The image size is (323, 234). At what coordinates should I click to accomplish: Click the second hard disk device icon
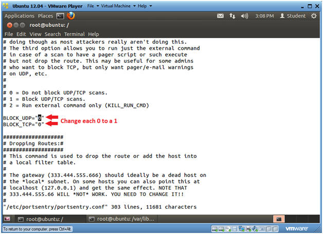222,229
